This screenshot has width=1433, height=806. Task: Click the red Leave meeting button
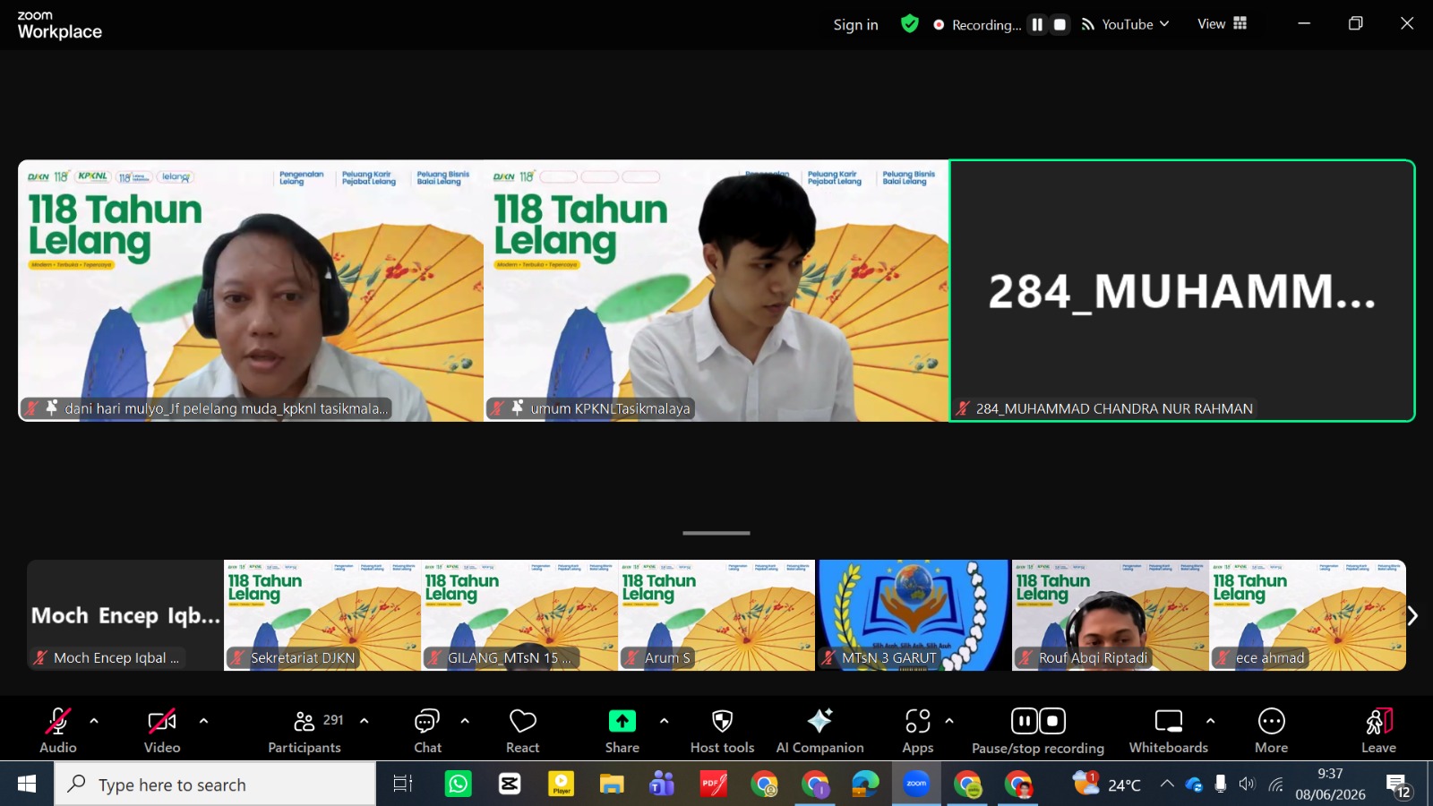click(1379, 731)
